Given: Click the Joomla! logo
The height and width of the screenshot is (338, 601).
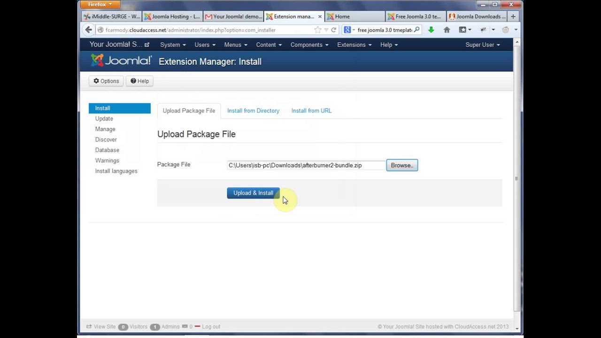Looking at the screenshot, I should pos(121,61).
